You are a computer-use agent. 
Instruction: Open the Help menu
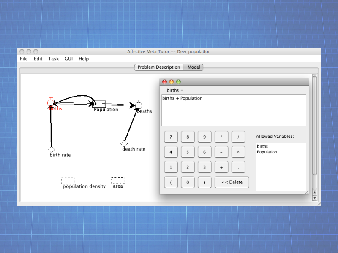click(x=84, y=59)
